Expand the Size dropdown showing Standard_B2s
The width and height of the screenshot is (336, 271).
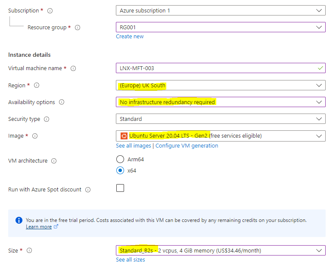[x=221, y=250]
